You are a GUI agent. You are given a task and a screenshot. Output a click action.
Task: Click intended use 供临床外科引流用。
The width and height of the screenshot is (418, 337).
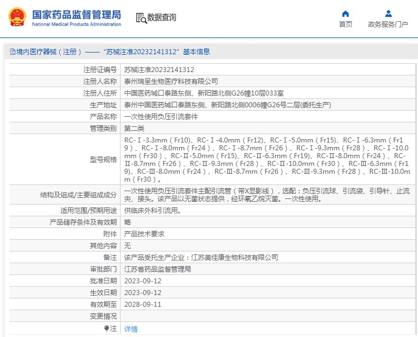click(153, 211)
